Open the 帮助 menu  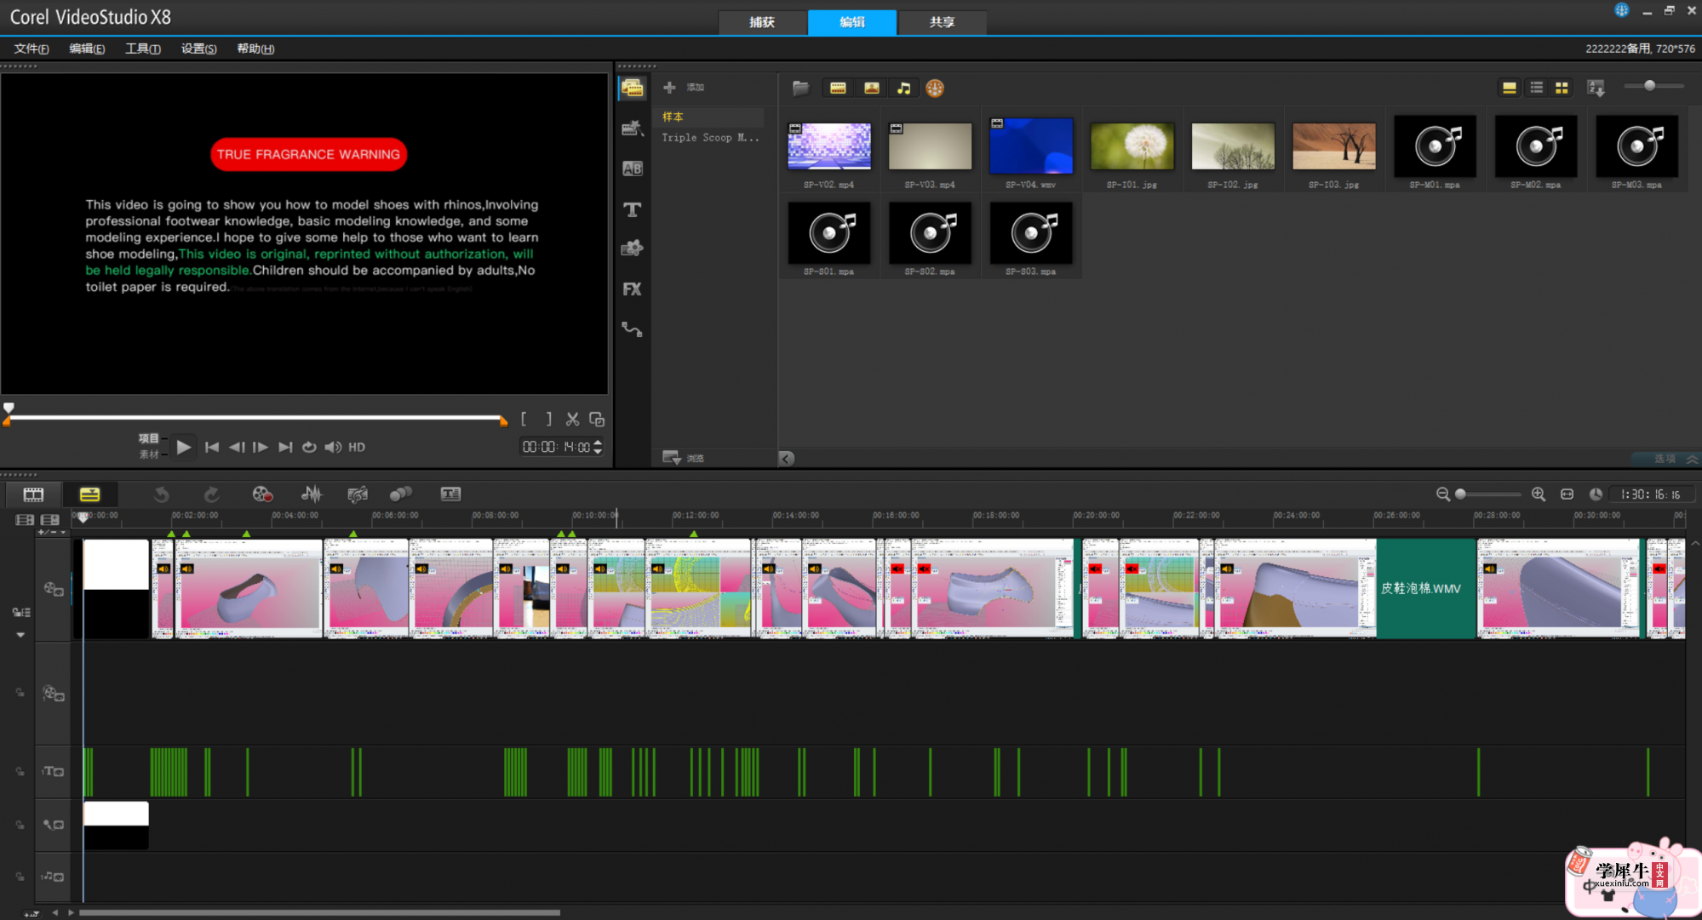[255, 49]
